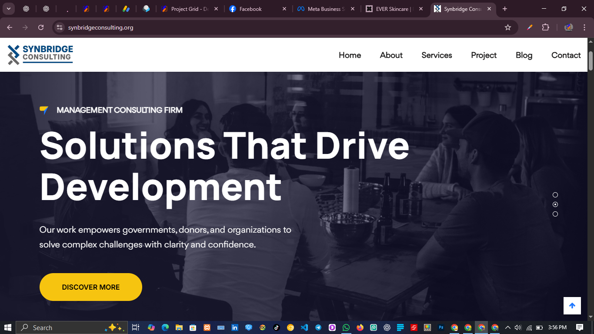Launch Photoshop from the taskbar
The height and width of the screenshot is (334, 594).
pyautogui.click(x=440, y=327)
